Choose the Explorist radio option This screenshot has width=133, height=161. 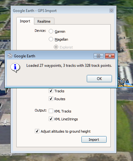point(56,47)
